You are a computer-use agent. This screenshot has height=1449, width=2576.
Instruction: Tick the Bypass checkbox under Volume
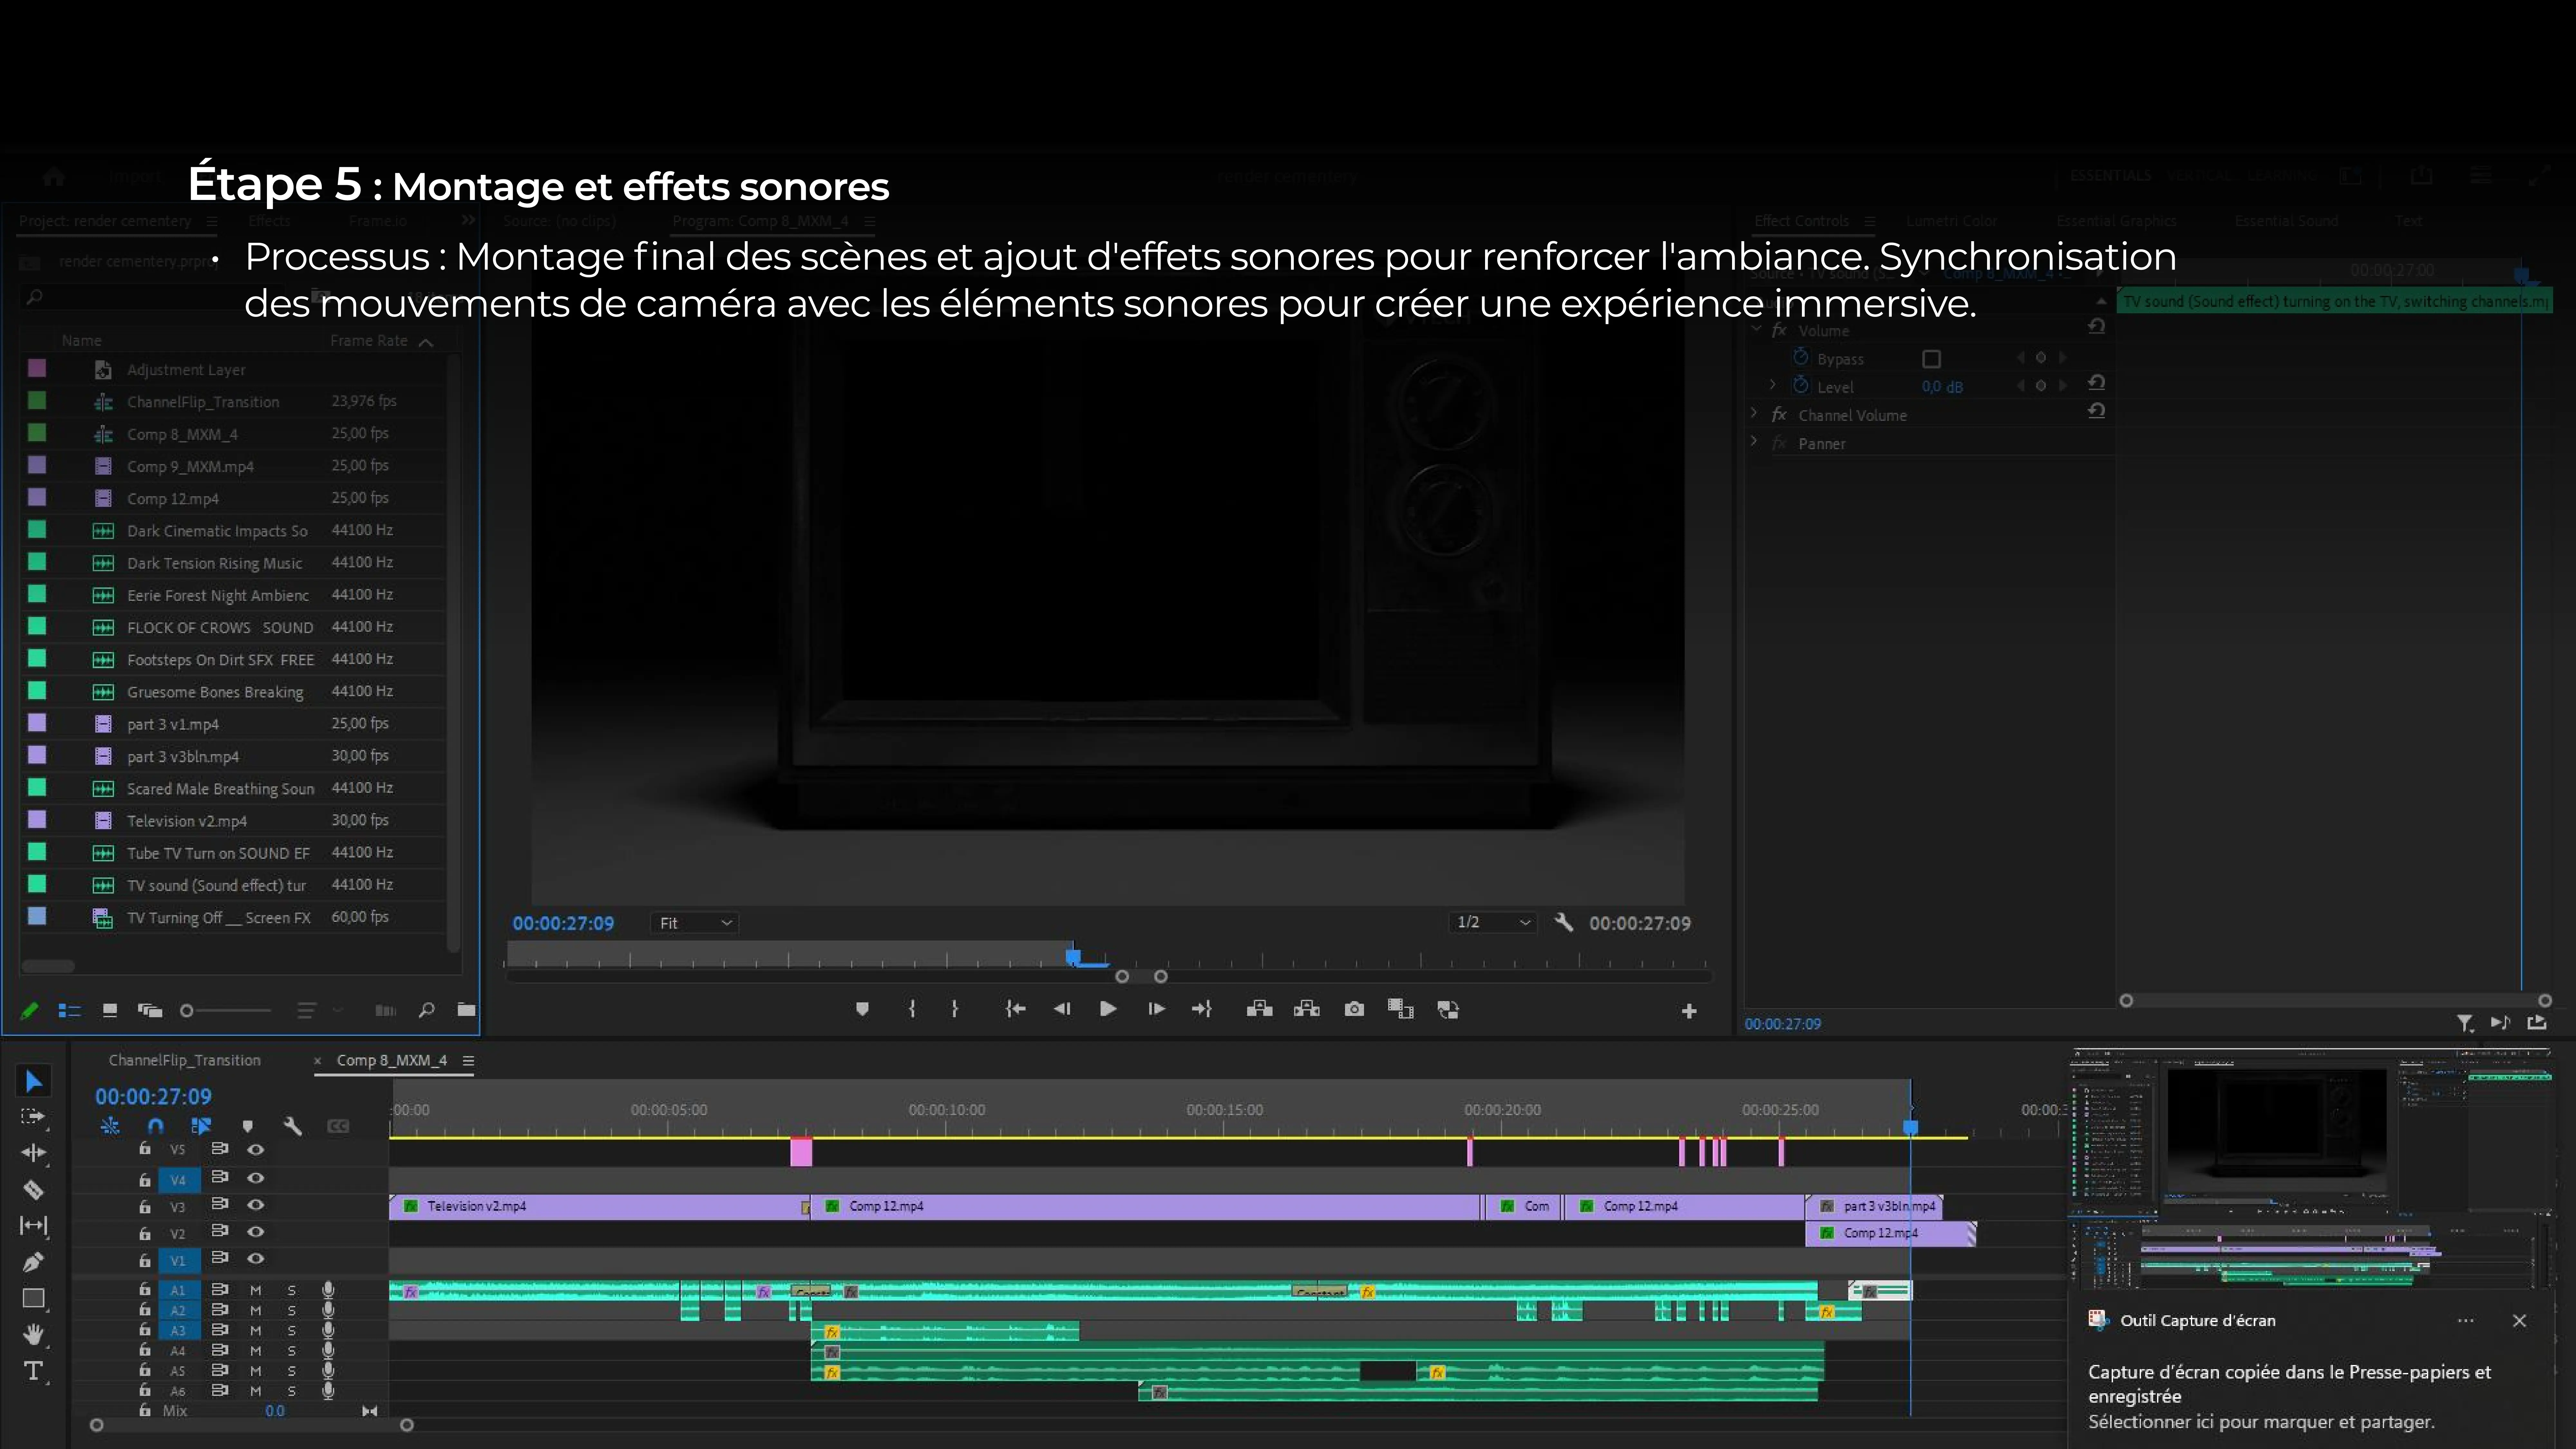pos(1932,359)
